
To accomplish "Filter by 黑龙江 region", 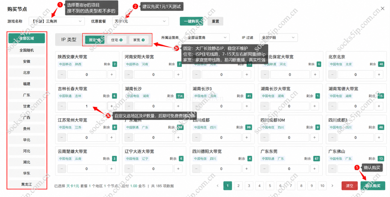I will pos(27,184).
